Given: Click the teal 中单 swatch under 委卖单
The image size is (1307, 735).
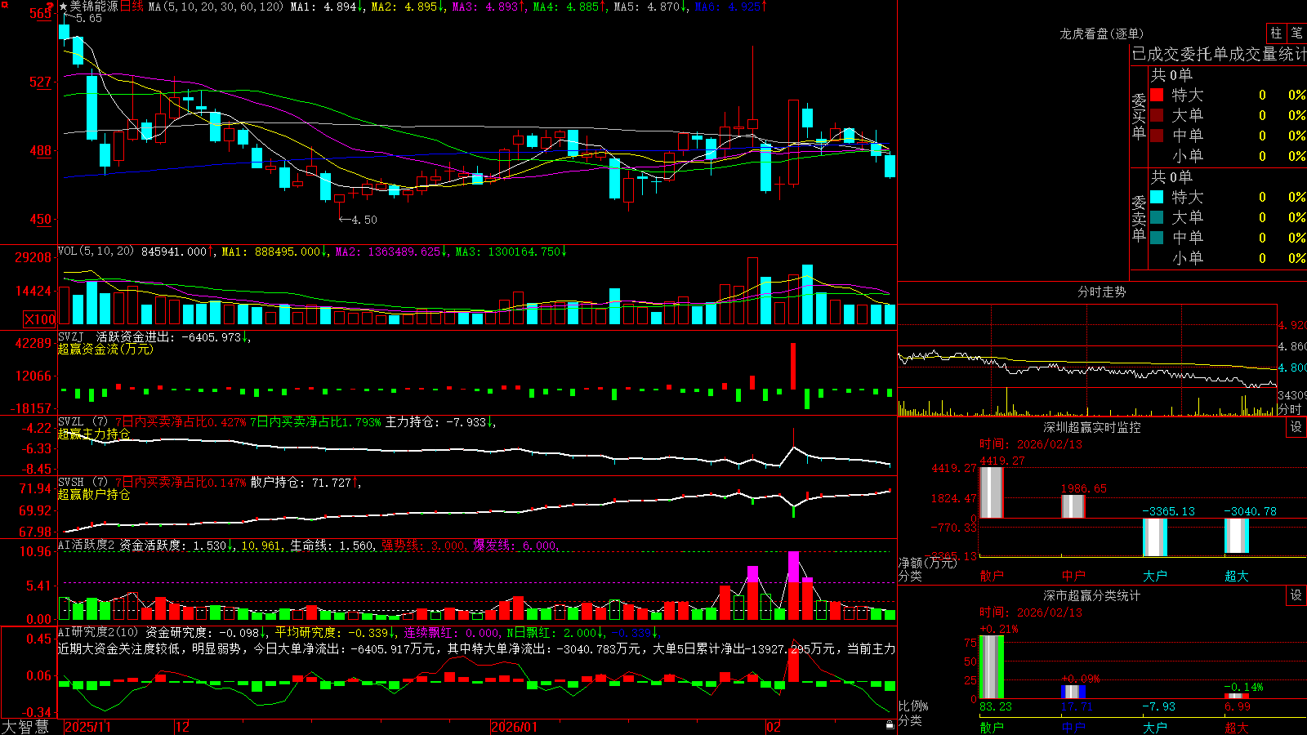Looking at the screenshot, I should [x=1157, y=238].
